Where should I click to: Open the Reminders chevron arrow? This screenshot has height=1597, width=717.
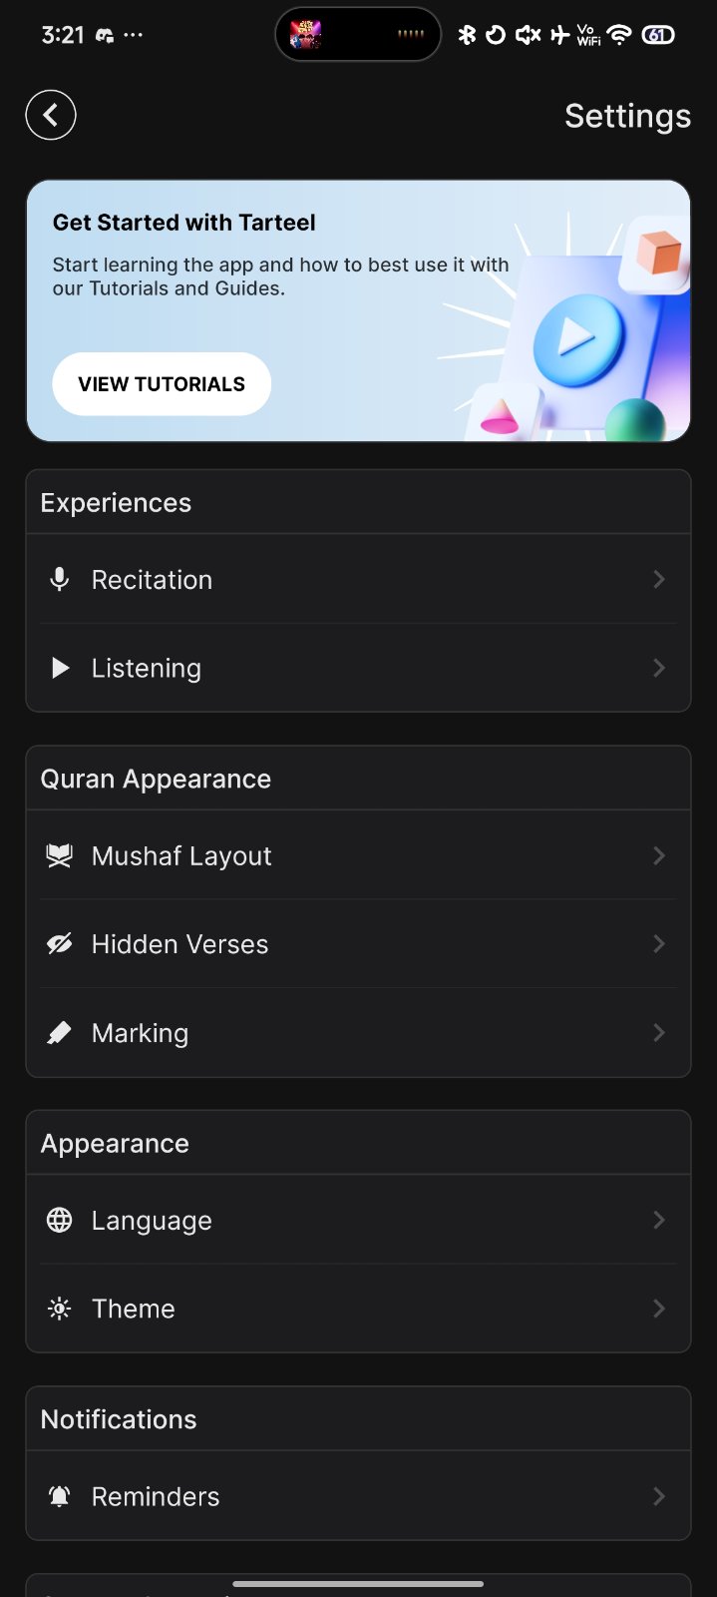tap(658, 1496)
